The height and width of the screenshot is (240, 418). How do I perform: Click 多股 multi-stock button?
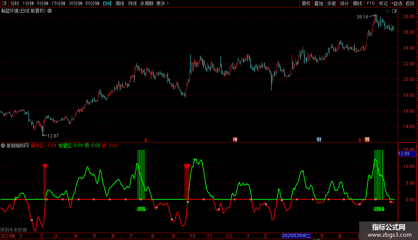pyautogui.click(x=332, y=3)
